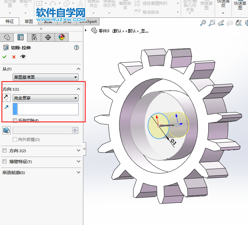Viewport: 248px width, 225px height.
Task: Open the DisplayManager color ball tab
Action: point(62,37)
